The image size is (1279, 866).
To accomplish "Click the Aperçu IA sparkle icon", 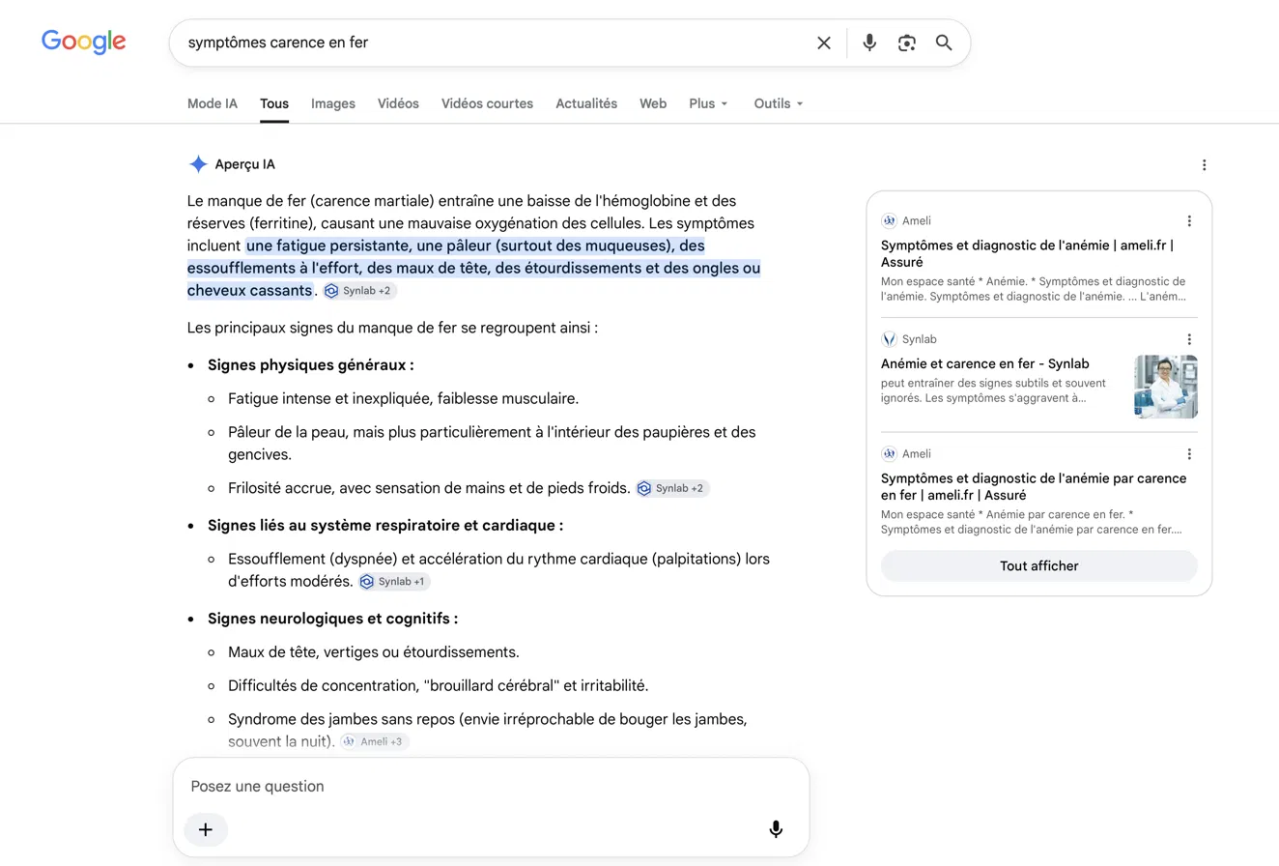I will 198,164.
